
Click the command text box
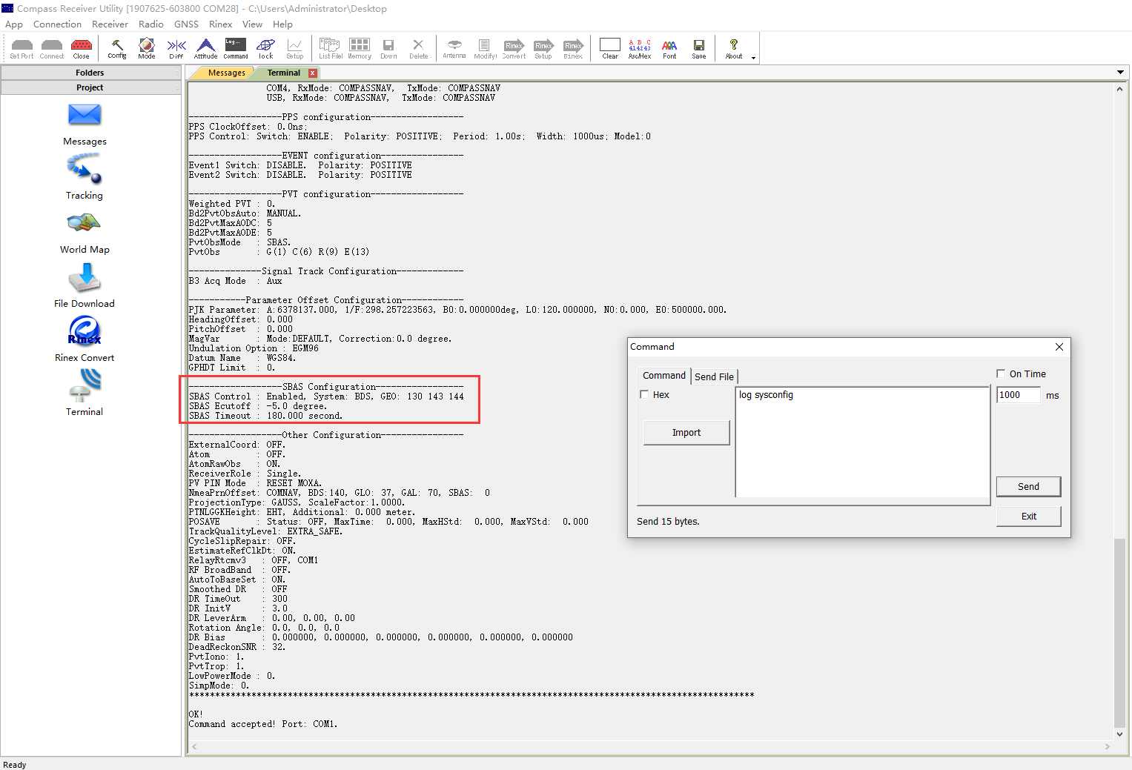coord(863,442)
